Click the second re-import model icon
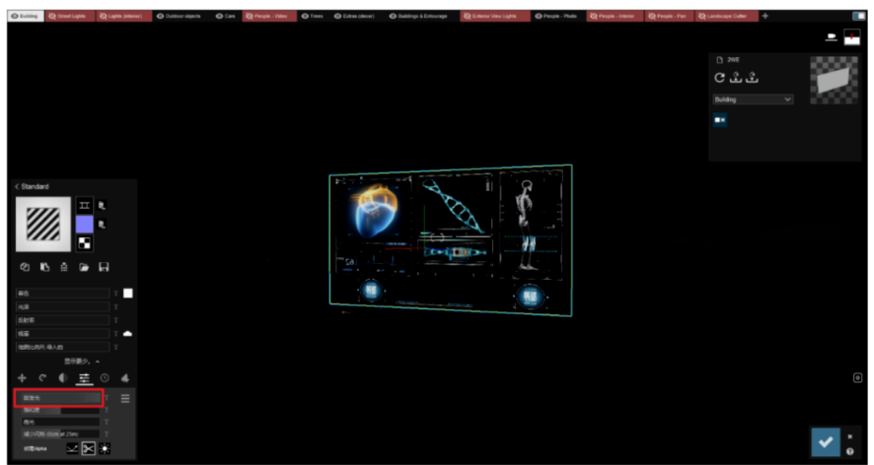 752,78
